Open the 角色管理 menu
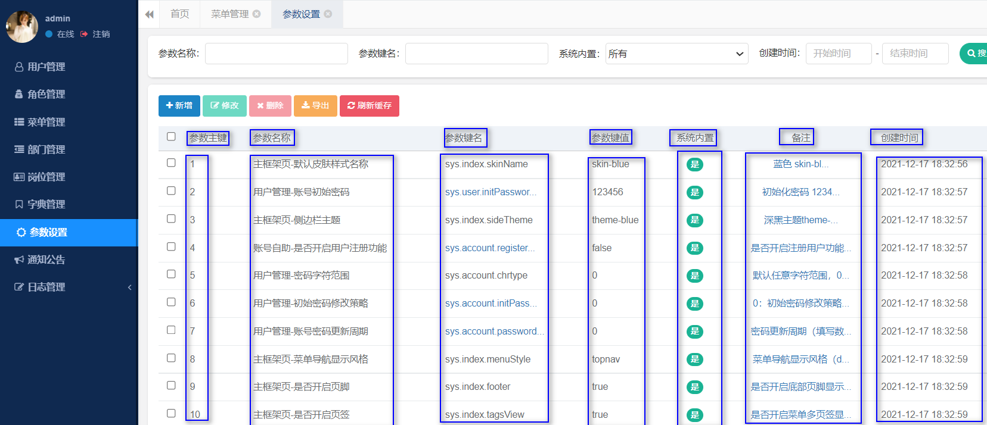987x425 pixels. pyautogui.click(x=69, y=94)
